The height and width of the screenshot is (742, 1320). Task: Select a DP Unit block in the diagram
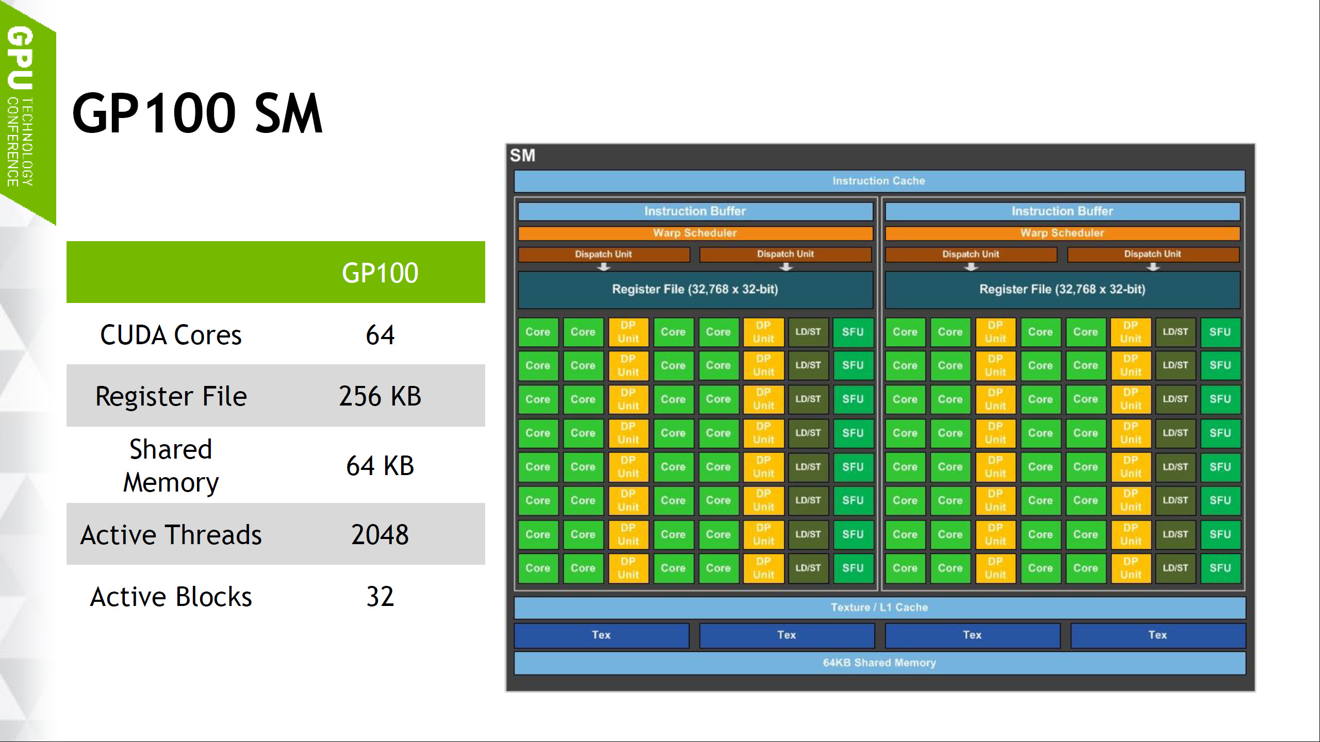coord(628,332)
